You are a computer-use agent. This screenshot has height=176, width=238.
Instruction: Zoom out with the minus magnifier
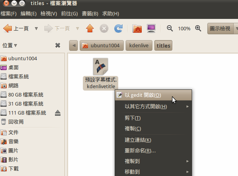170,28
